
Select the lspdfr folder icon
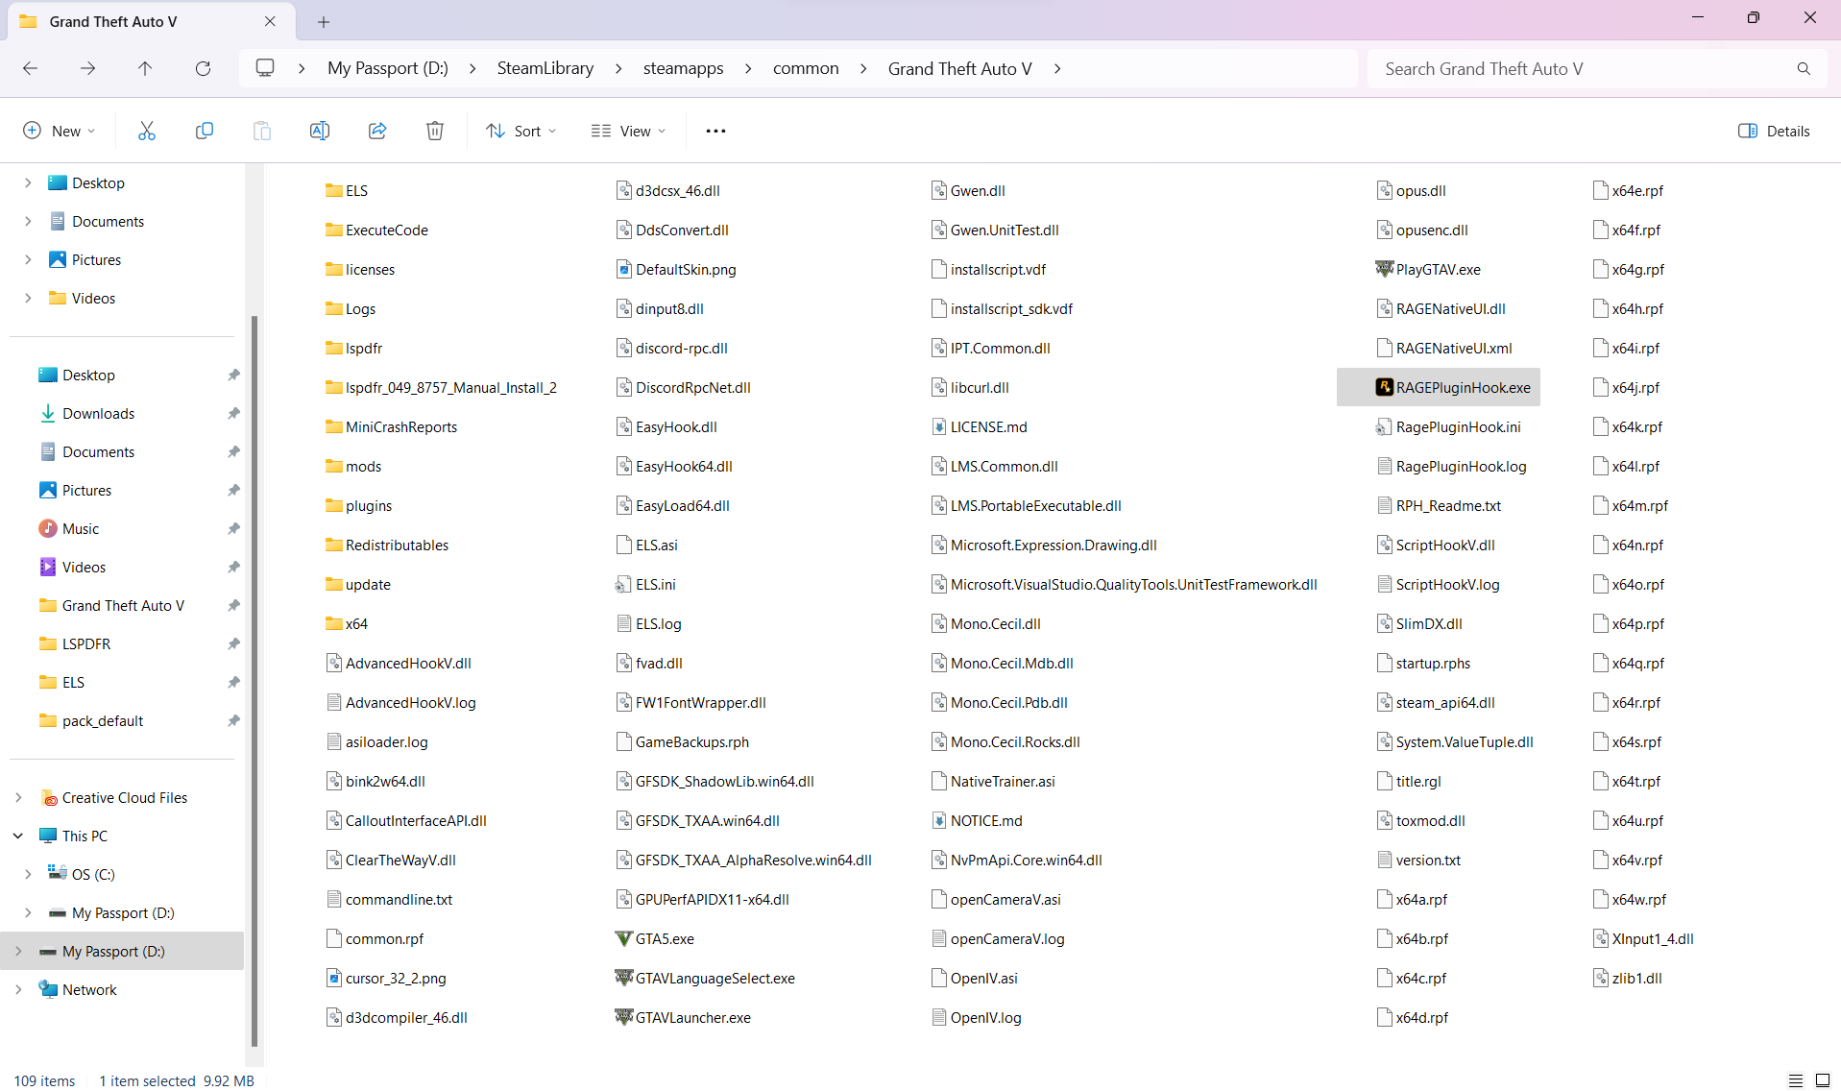[333, 348]
